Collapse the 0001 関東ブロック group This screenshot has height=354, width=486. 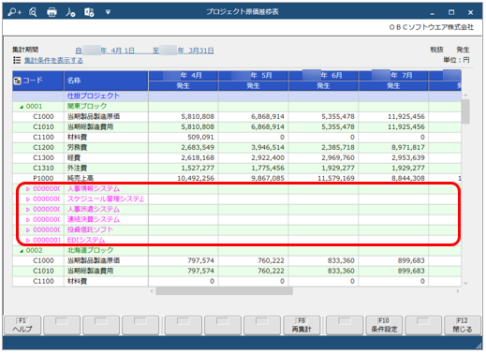coord(22,107)
